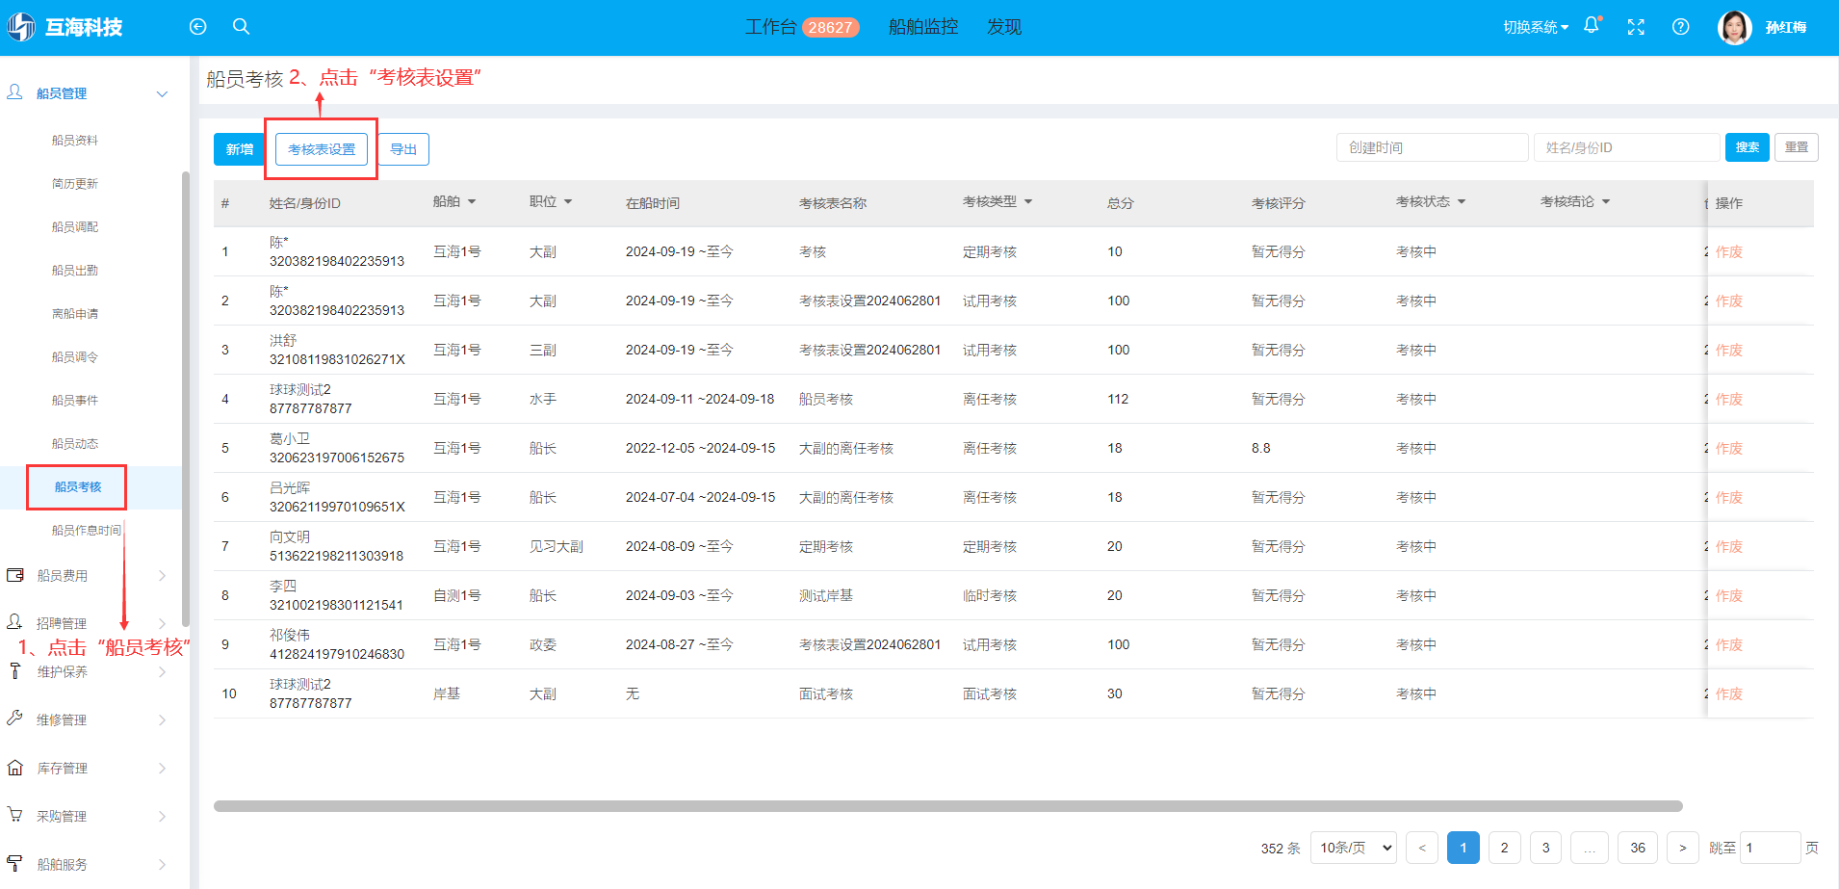Click the 考核表设置 button
The width and height of the screenshot is (1839, 889).
(x=322, y=149)
